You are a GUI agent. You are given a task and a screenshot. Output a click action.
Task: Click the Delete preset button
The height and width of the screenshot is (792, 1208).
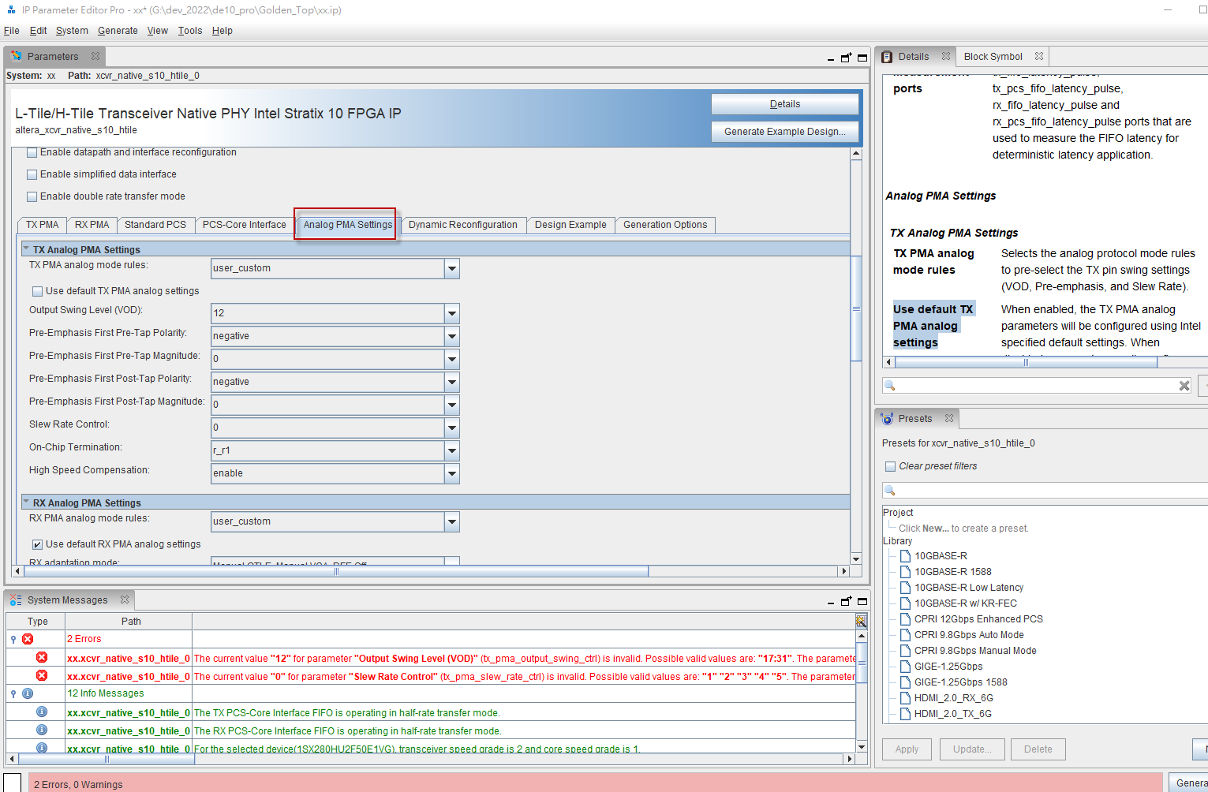point(1038,749)
